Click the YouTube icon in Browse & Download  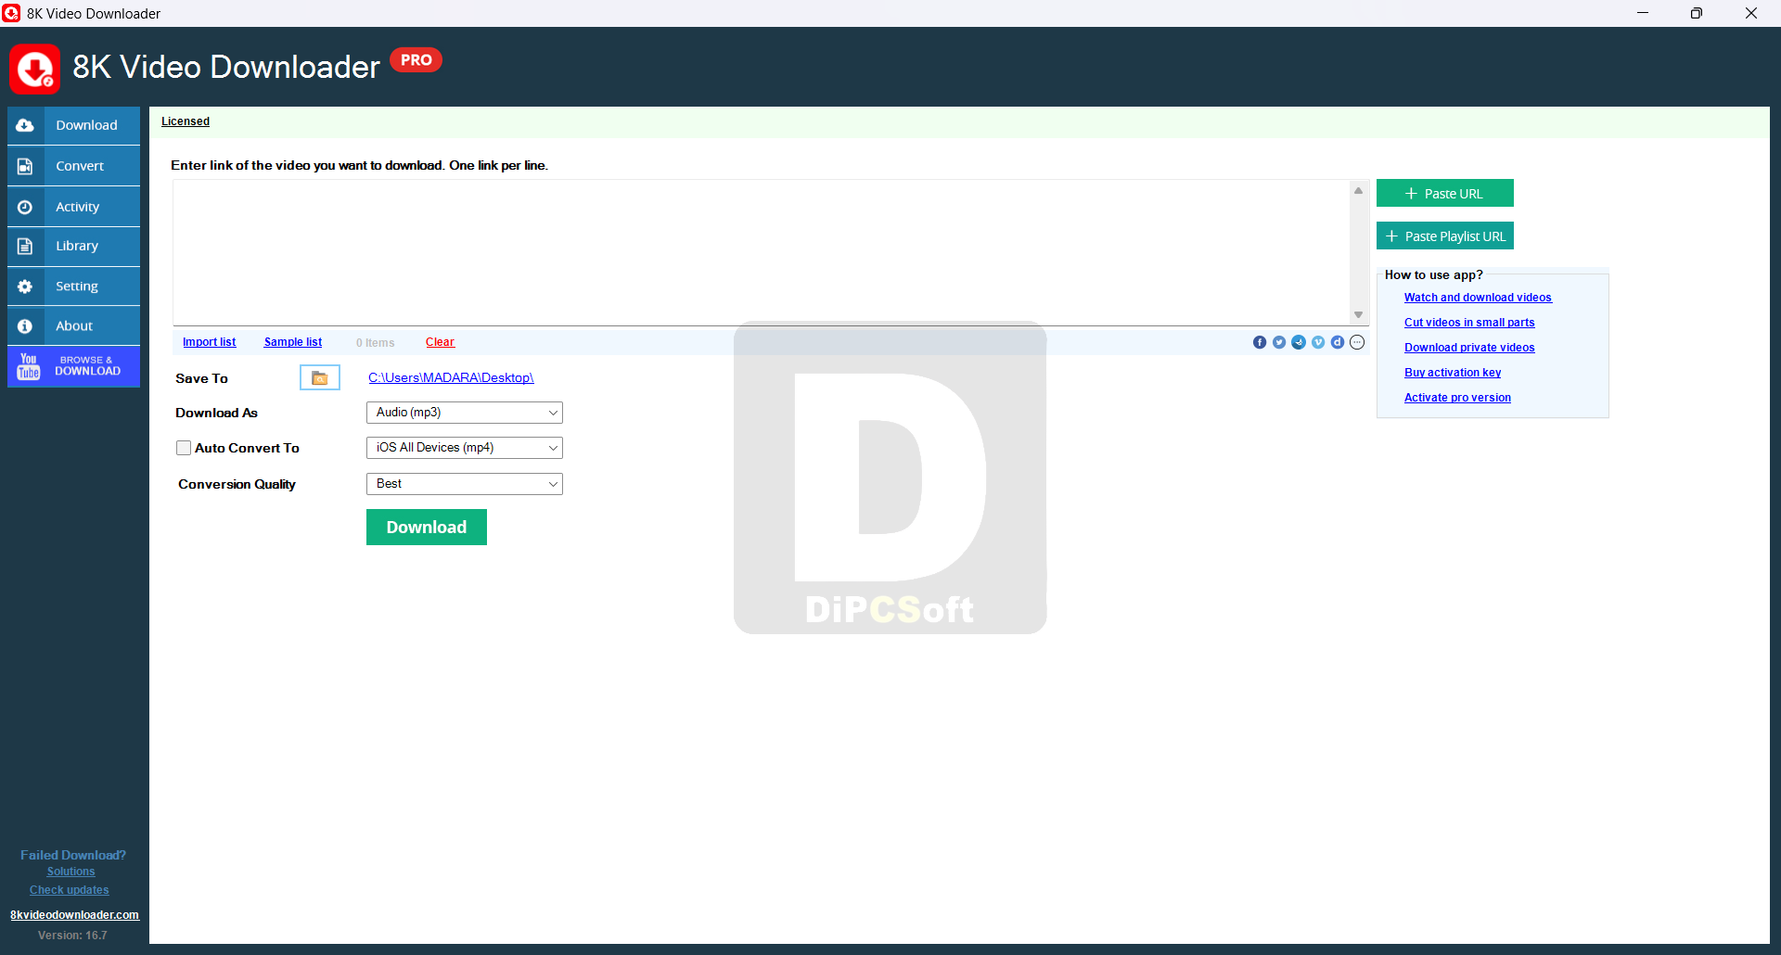[x=29, y=366]
